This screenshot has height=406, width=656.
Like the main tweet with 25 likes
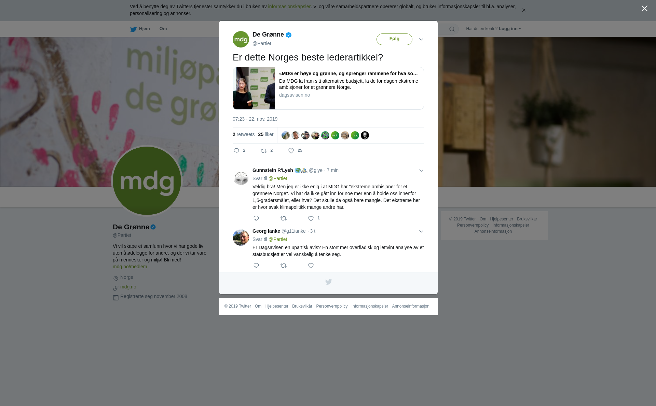tap(291, 151)
